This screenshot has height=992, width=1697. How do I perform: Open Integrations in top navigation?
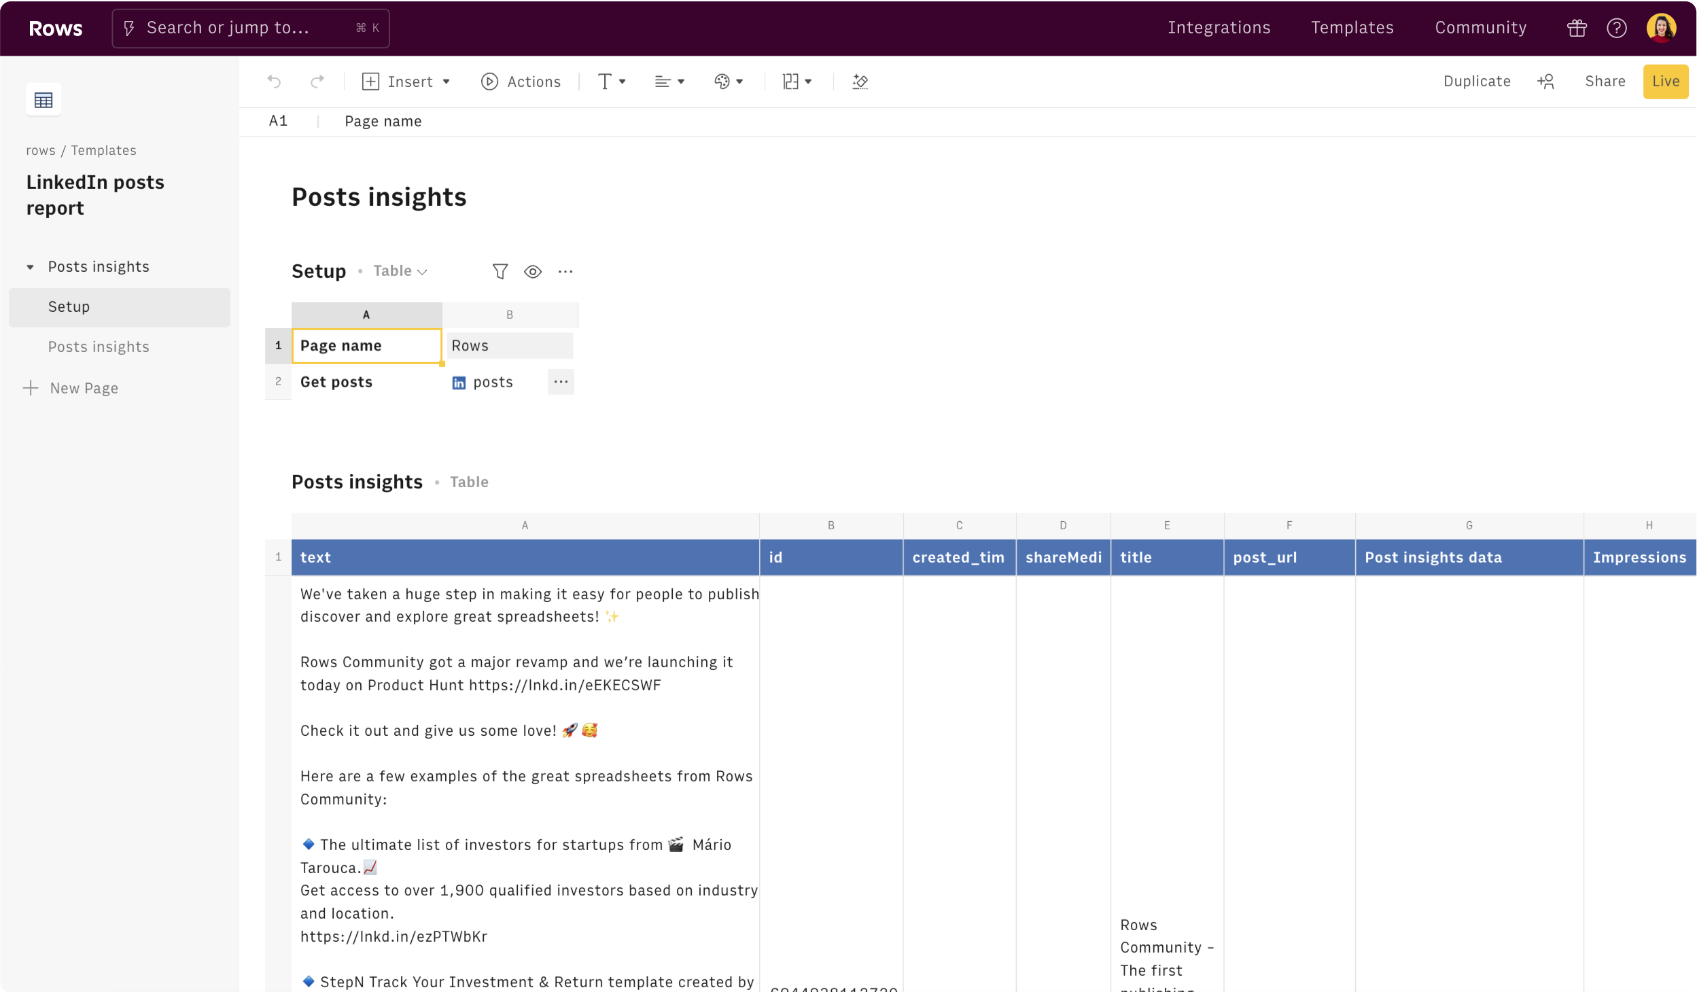tap(1219, 28)
